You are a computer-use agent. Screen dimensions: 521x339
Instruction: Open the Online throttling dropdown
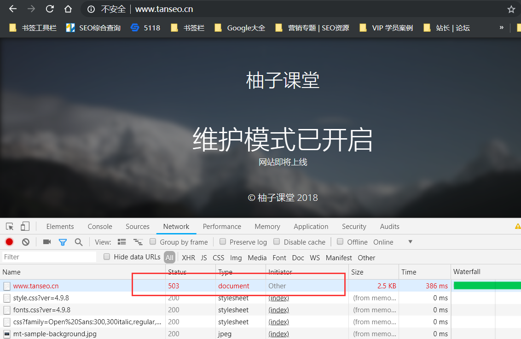pos(393,242)
